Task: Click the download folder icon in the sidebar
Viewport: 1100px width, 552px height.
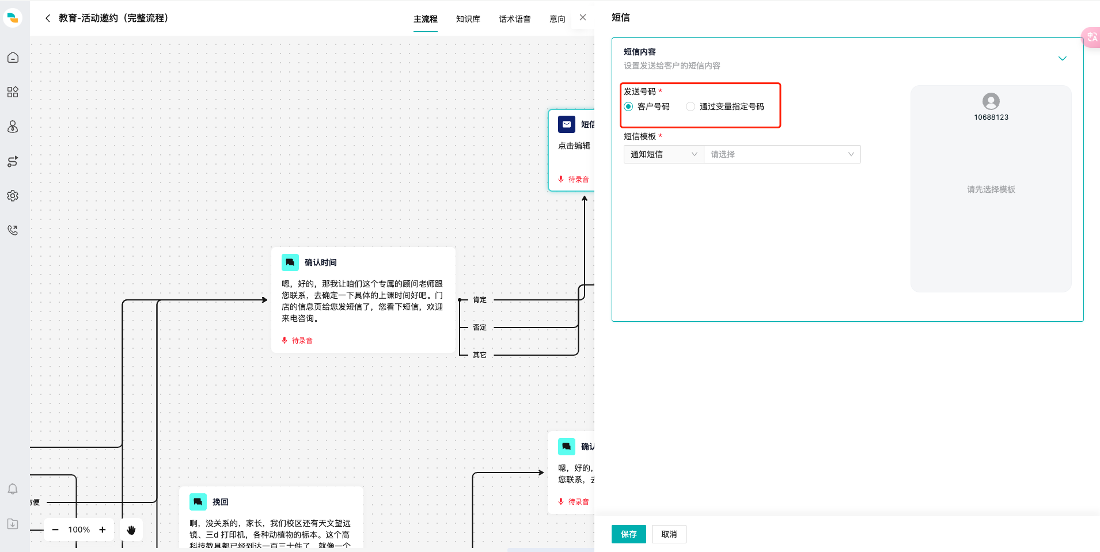Action: pyautogui.click(x=13, y=524)
